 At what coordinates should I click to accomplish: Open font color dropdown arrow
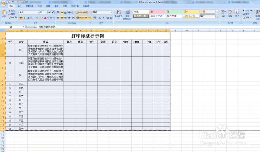(48, 18)
